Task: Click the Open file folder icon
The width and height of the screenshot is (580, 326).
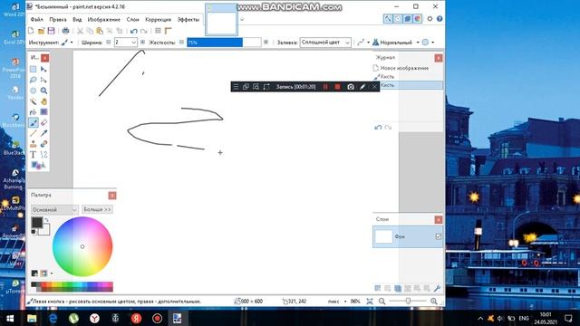Action: click(41, 31)
